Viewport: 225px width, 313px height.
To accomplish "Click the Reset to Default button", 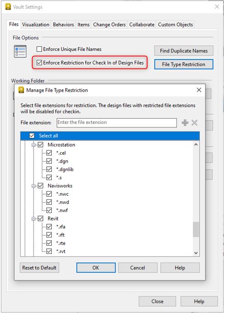I will point(39,268).
